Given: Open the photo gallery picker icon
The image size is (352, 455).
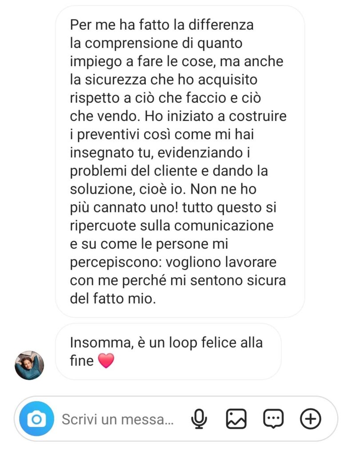Looking at the screenshot, I should pyautogui.click(x=236, y=419).
